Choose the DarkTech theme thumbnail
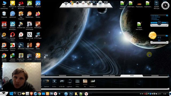The width and height of the screenshot is (171, 96). [46, 83]
